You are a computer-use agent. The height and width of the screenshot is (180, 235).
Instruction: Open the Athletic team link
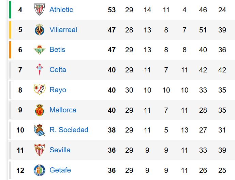point(61,10)
